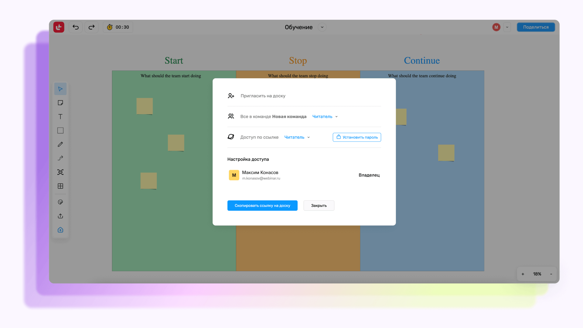The height and width of the screenshot is (328, 583).
Task: Pick the rectangle shape tool
Action: [60, 131]
